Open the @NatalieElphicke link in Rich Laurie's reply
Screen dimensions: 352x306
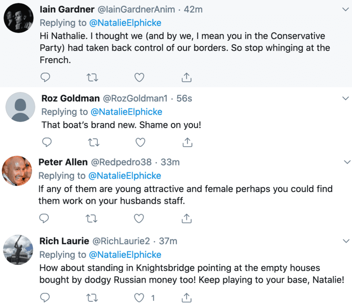pyautogui.click(x=124, y=255)
